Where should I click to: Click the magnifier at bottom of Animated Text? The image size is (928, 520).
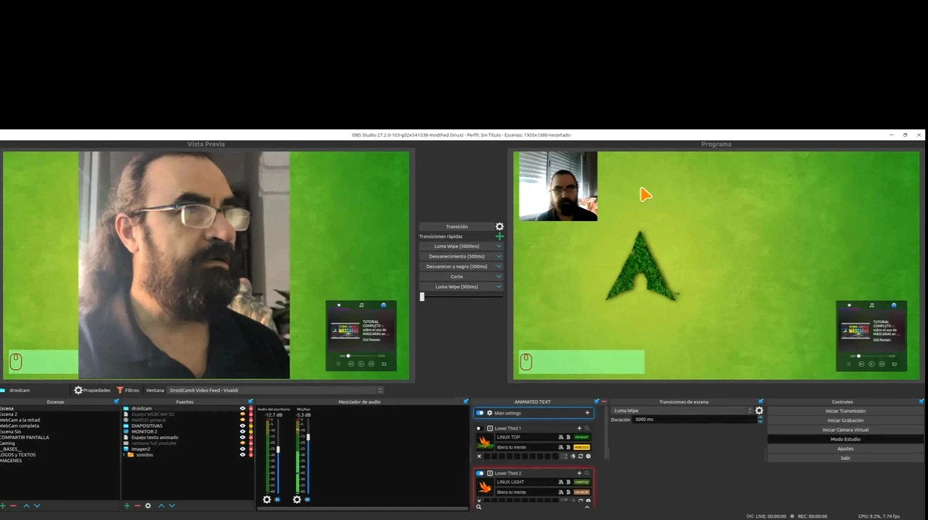coord(478,507)
